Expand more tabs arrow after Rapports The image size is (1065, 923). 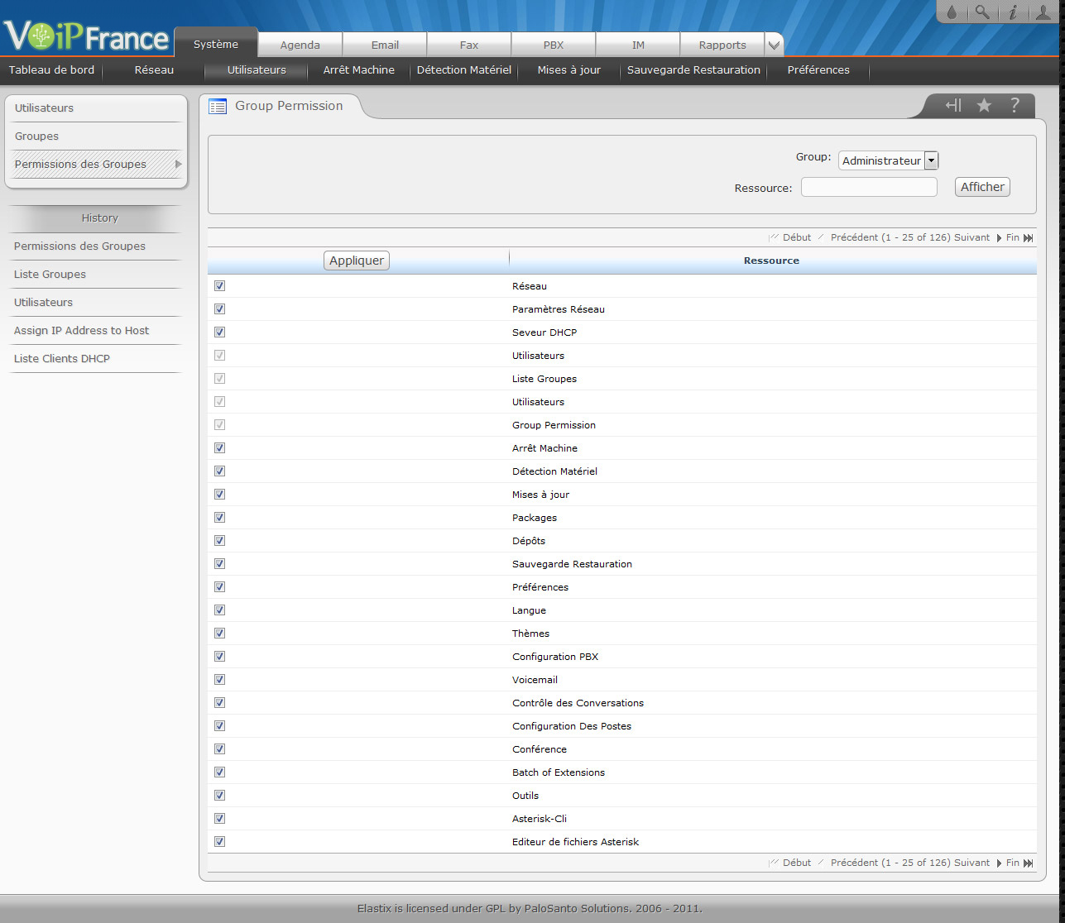[774, 45]
